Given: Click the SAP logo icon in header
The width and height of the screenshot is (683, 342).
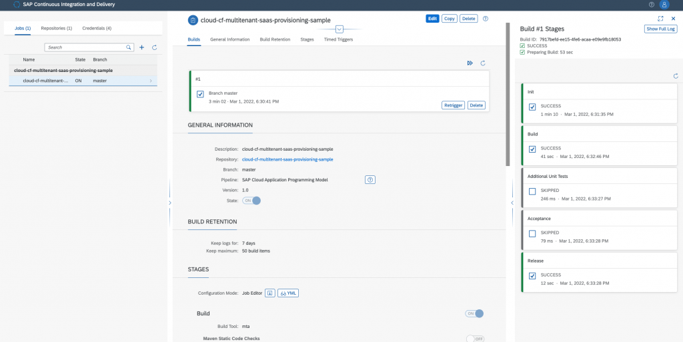Looking at the screenshot, I should 17,5.
